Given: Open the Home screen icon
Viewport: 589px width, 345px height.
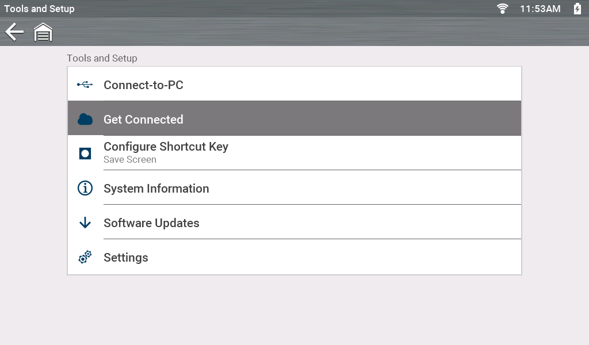Looking at the screenshot, I should [43, 32].
